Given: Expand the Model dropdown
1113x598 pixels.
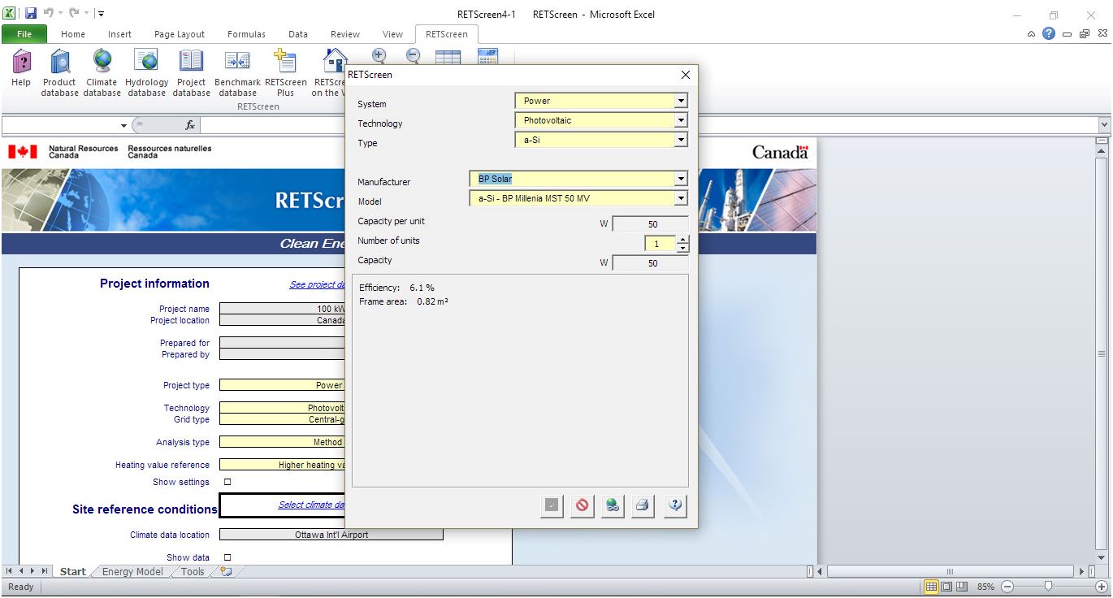Looking at the screenshot, I should [681, 199].
